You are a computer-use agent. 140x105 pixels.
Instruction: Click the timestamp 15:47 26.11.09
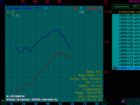point(89,100)
